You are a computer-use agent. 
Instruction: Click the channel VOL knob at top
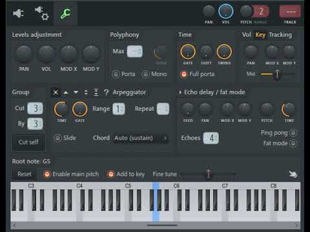225,11
